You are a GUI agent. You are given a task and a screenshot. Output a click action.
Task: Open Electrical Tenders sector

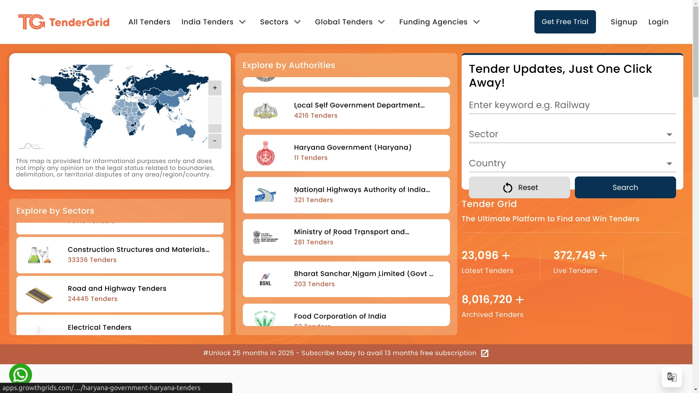120,325
